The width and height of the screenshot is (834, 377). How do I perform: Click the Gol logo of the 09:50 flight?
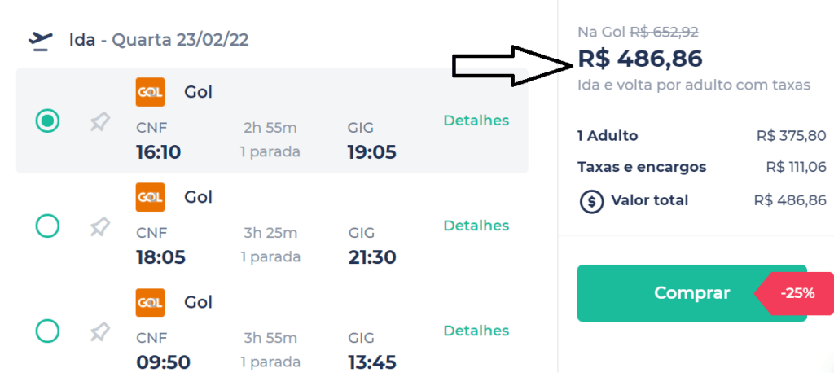150,303
